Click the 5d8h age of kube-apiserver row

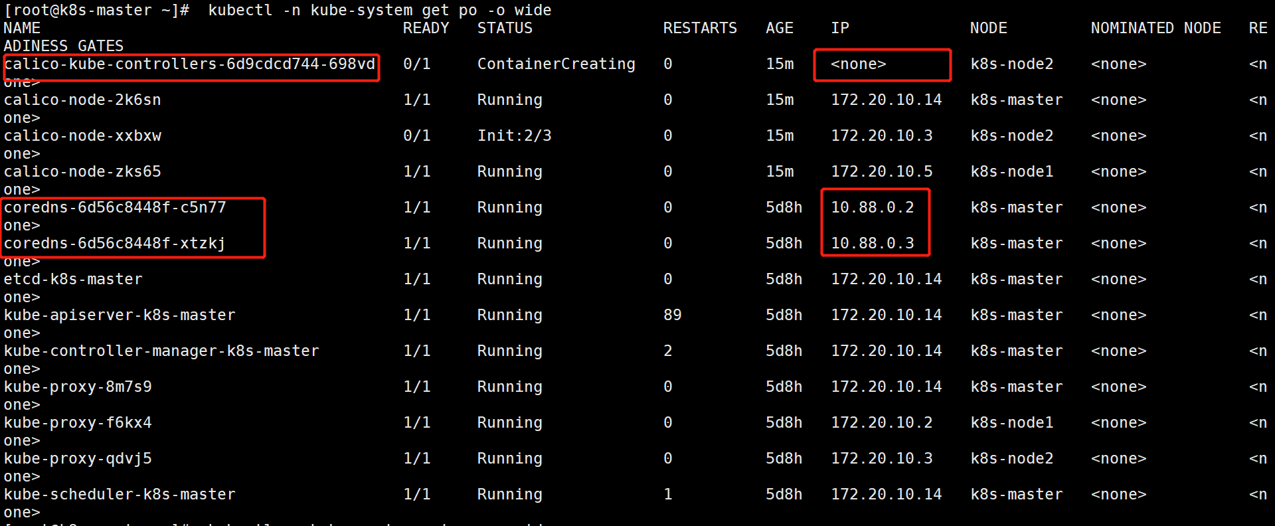click(x=784, y=315)
